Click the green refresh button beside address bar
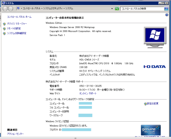This screenshot has width=171, height=139. (x=117, y=9)
